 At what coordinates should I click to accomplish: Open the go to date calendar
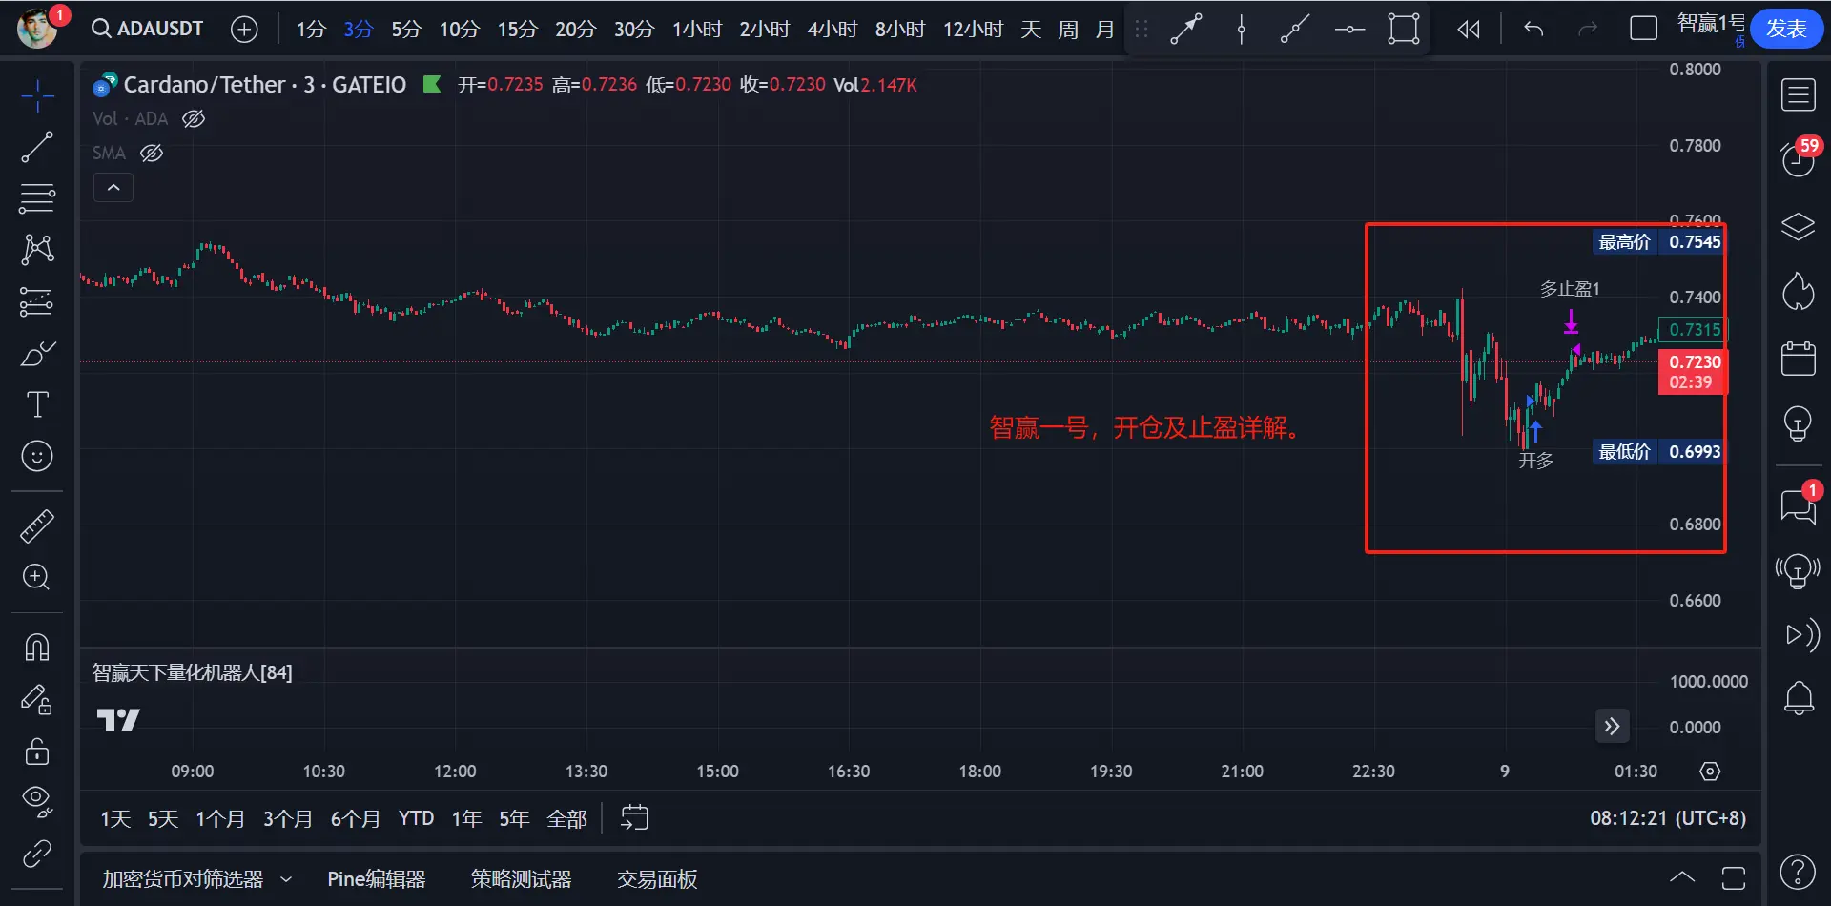coord(635,817)
